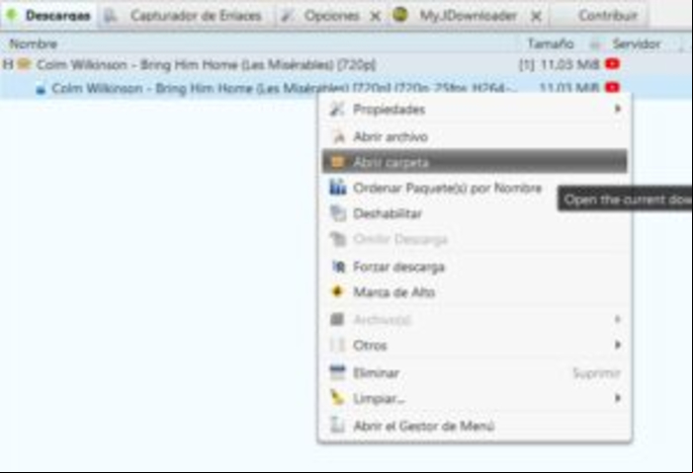Close the MyJDownloader tab
The height and width of the screenshot is (473, 693).
536,17
